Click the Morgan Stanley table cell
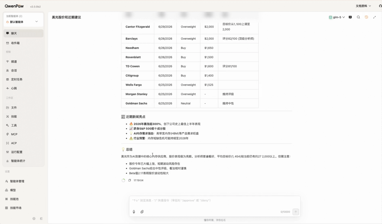382x224 pixels. 138,94
